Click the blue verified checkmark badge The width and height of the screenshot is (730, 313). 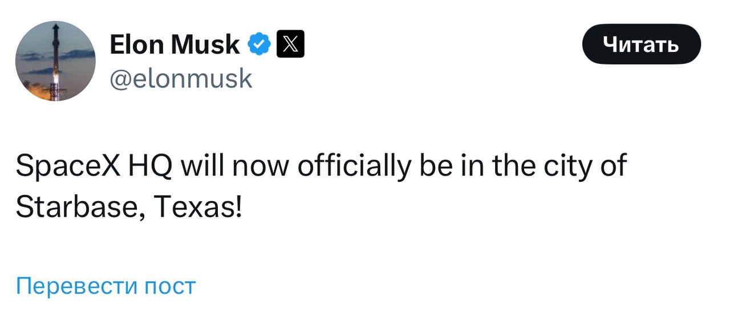tap(259, 44)
